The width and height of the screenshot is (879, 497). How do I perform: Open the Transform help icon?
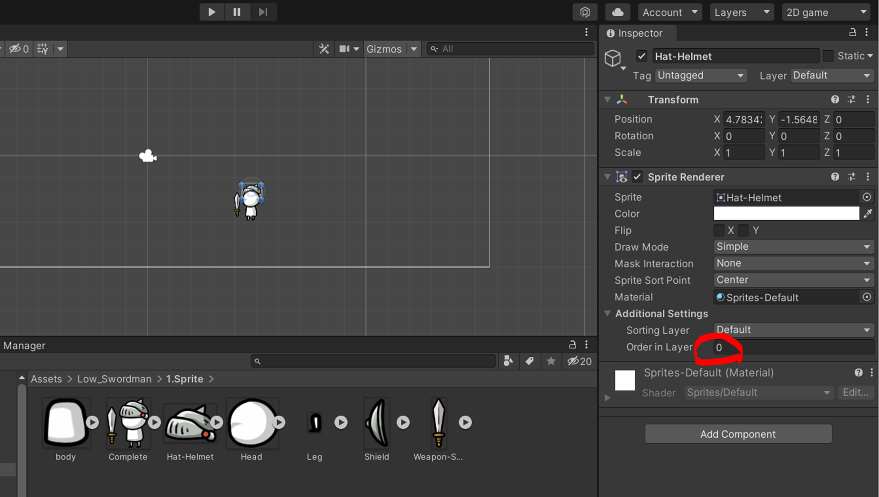(x=835, y=99)
